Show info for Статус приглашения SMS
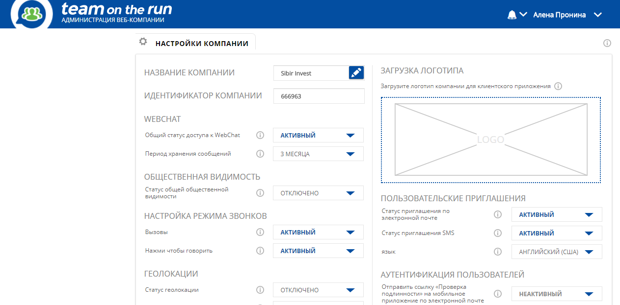 pos(498,233)
